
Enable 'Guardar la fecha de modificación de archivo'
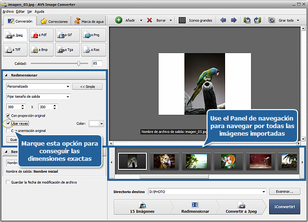[x=7, y=182]
